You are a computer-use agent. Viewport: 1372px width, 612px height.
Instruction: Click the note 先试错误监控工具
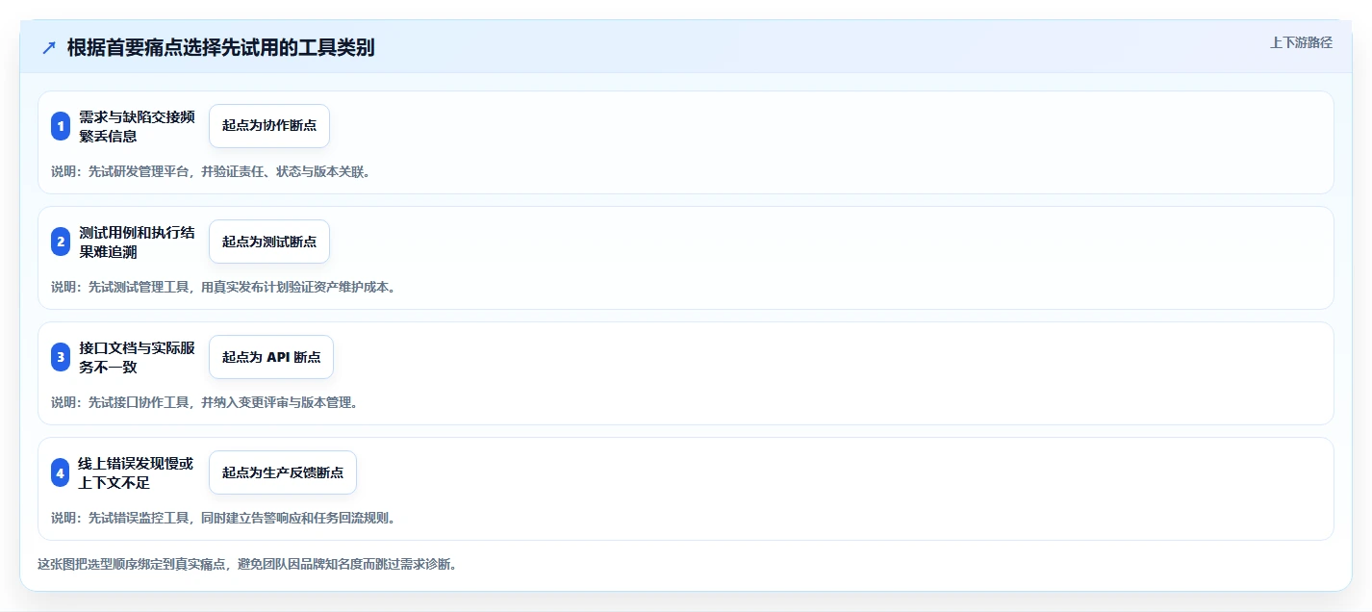pos(223,518)
